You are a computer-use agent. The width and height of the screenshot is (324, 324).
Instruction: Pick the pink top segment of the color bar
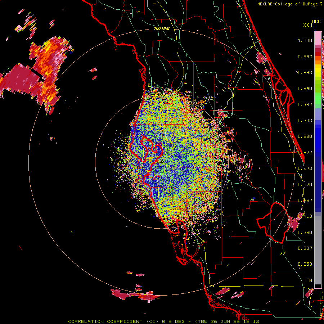318,38
